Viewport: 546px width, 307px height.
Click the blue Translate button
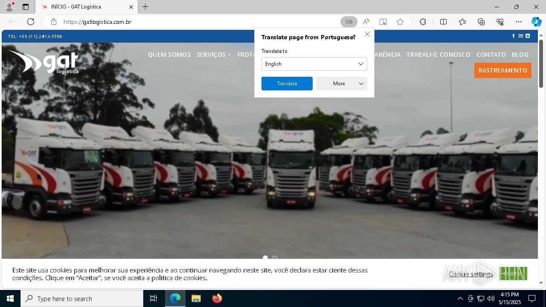point(287,84)
